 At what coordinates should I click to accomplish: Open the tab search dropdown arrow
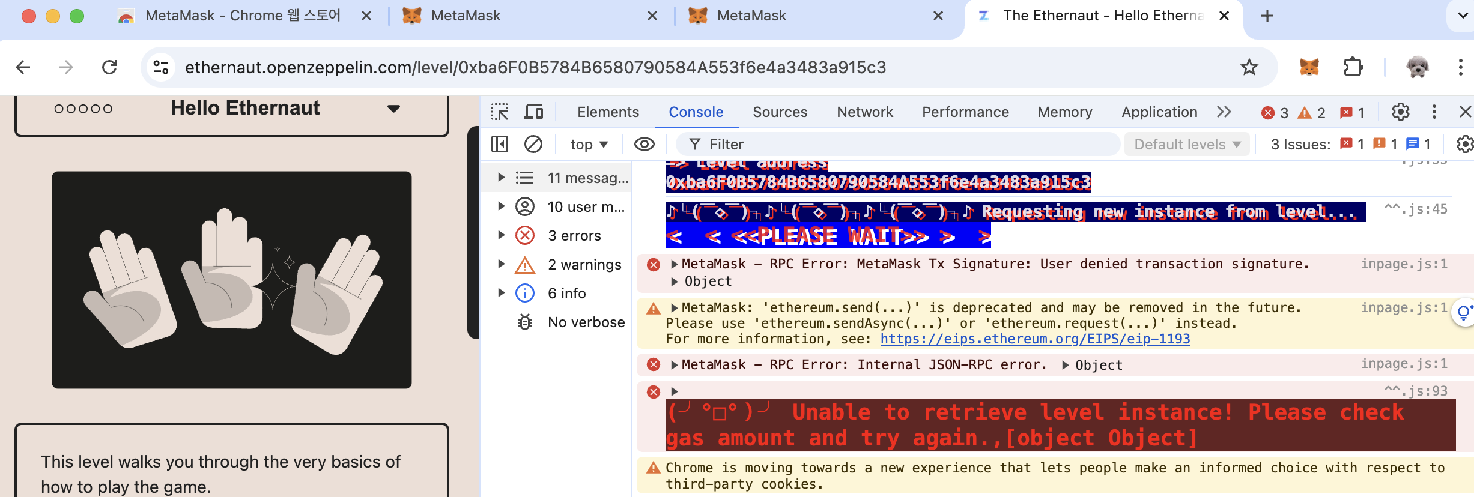click(x=1463, y=16)
